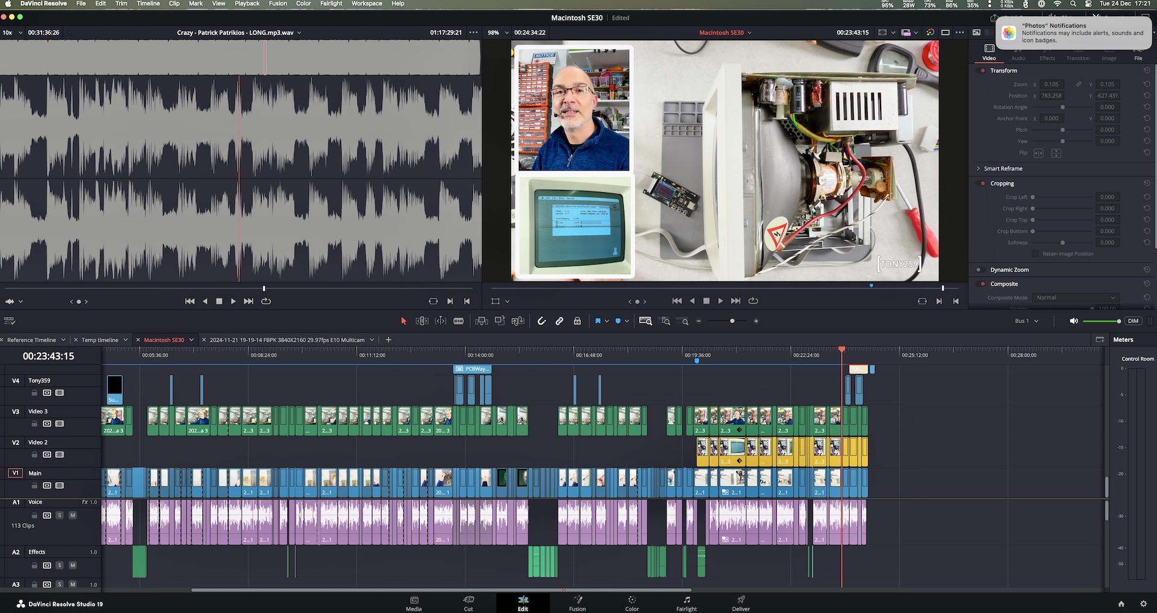Viewport: 1157px width, 613px height.
Task: Click the DIM audio button
Action: 1133,321
